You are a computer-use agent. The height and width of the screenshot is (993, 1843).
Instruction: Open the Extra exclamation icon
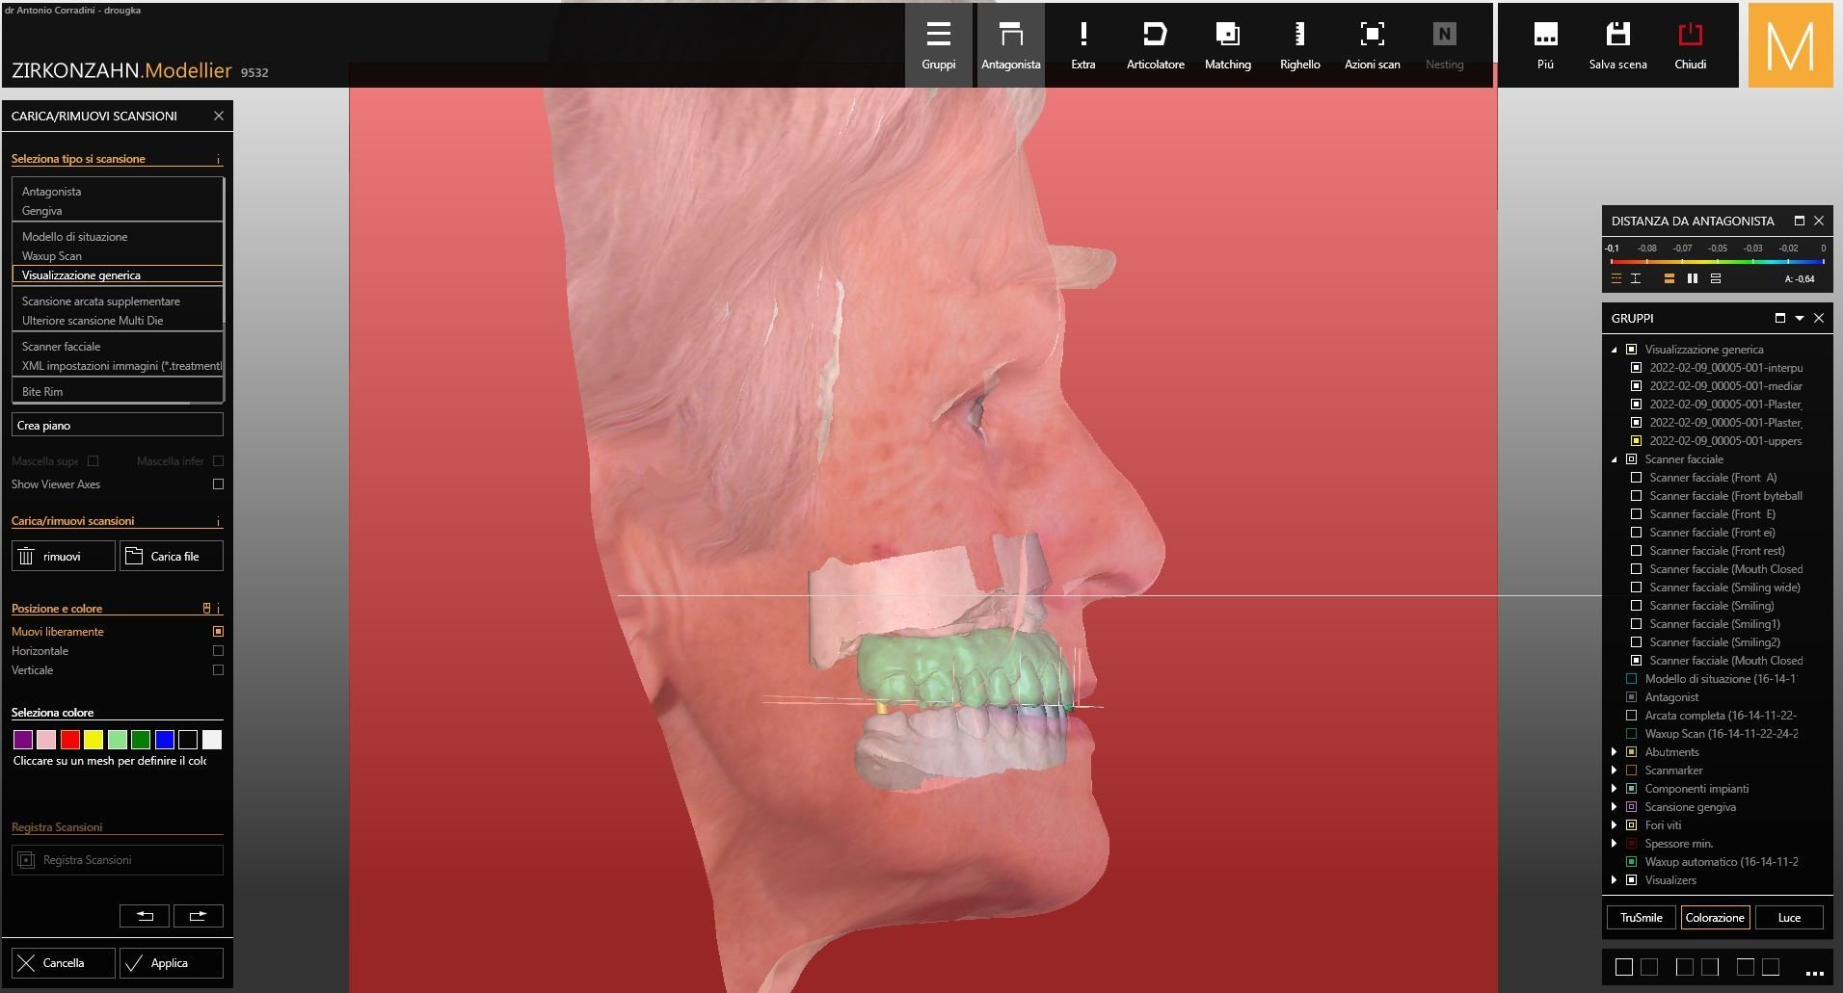coord(1082,44)
